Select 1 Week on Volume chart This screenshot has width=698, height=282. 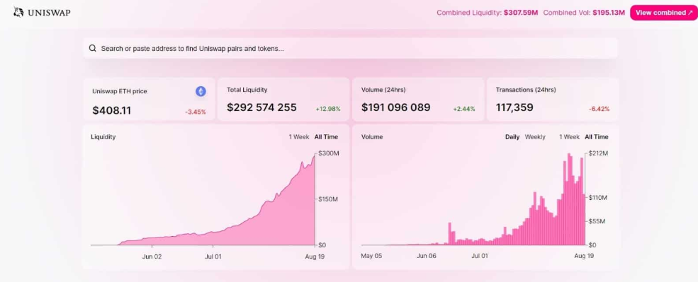point(569,137)
